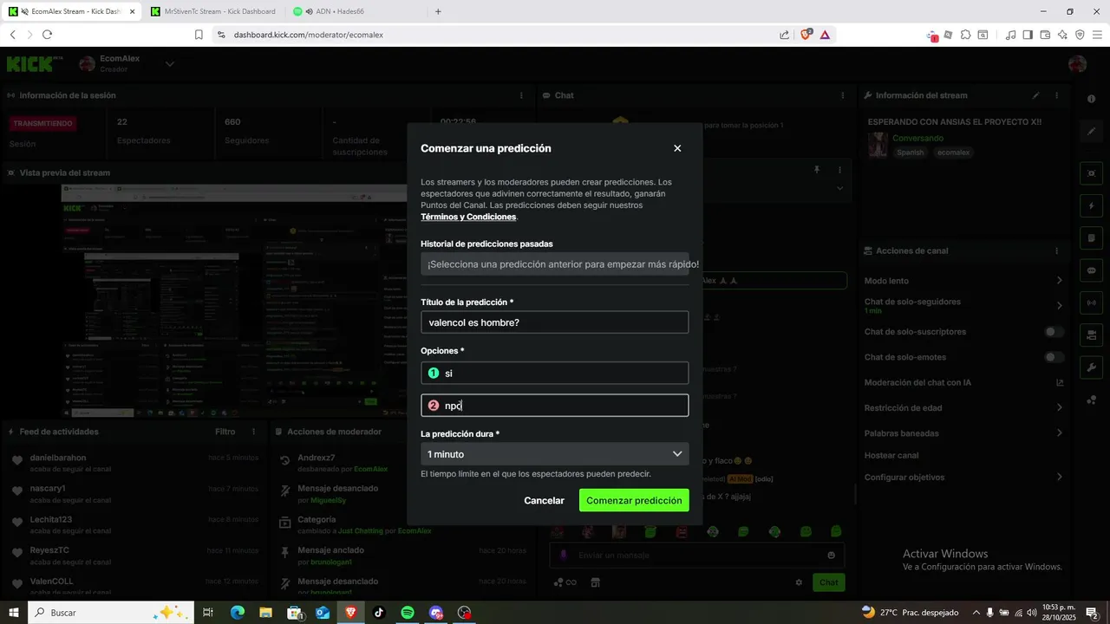
Task: Open OBS Studio from taskbar
Action: [x=464, y=613]
